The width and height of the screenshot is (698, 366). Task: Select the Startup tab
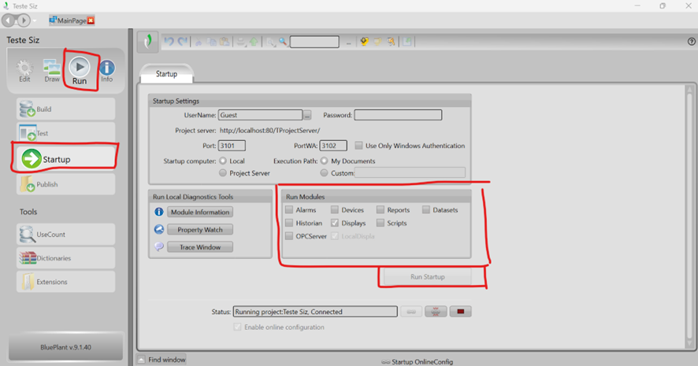[x=166, y=74]
